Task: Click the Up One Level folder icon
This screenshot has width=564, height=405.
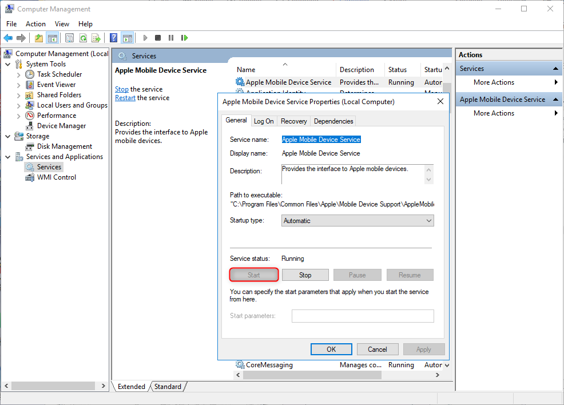Action: (x=39, y=38)
